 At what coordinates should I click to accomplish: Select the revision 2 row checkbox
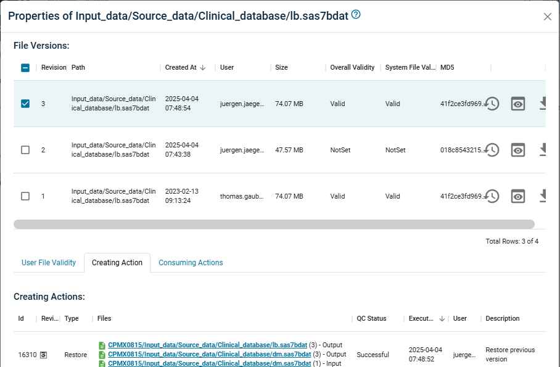coord(25,150)
